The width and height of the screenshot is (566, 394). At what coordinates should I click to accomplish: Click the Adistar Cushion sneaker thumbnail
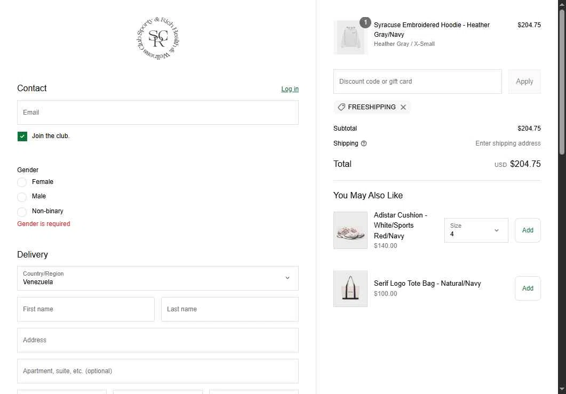pyautogui.click(x=350, y=230)
